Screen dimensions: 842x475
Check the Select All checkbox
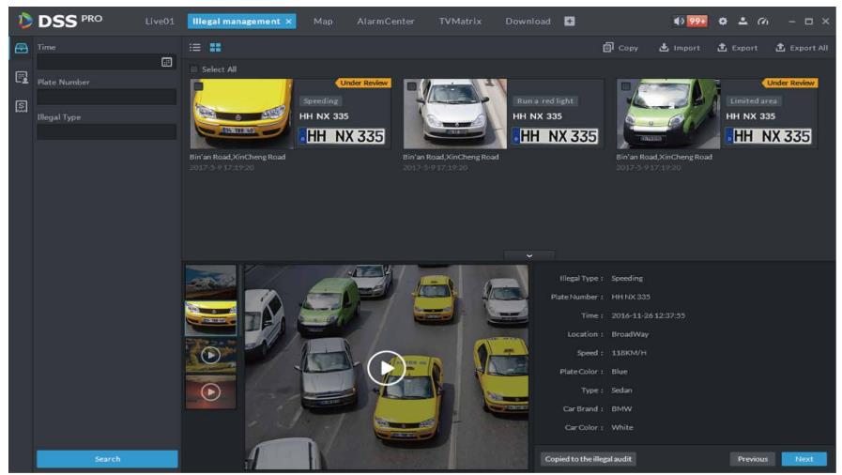(194, 69)
